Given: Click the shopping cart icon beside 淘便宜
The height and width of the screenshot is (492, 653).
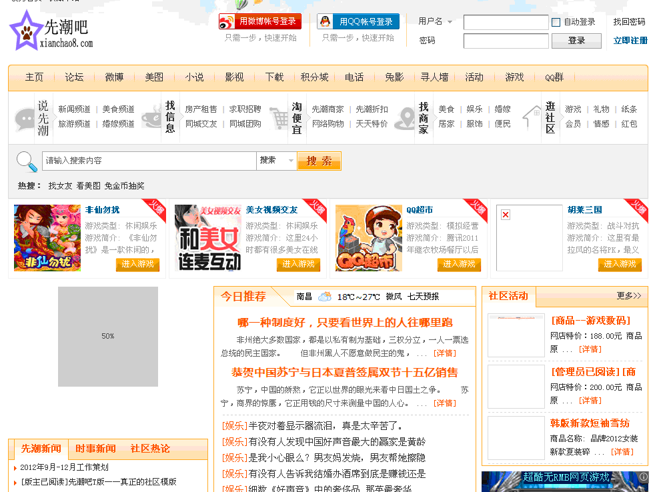Looking at the screenshot, I should tap(279, 118).
